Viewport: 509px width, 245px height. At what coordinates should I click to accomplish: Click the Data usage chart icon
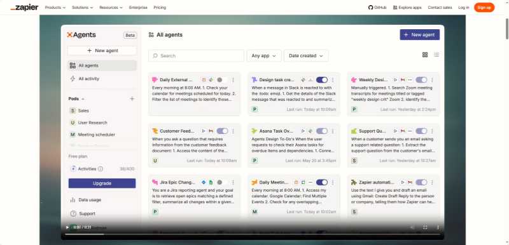coord(73,200)
